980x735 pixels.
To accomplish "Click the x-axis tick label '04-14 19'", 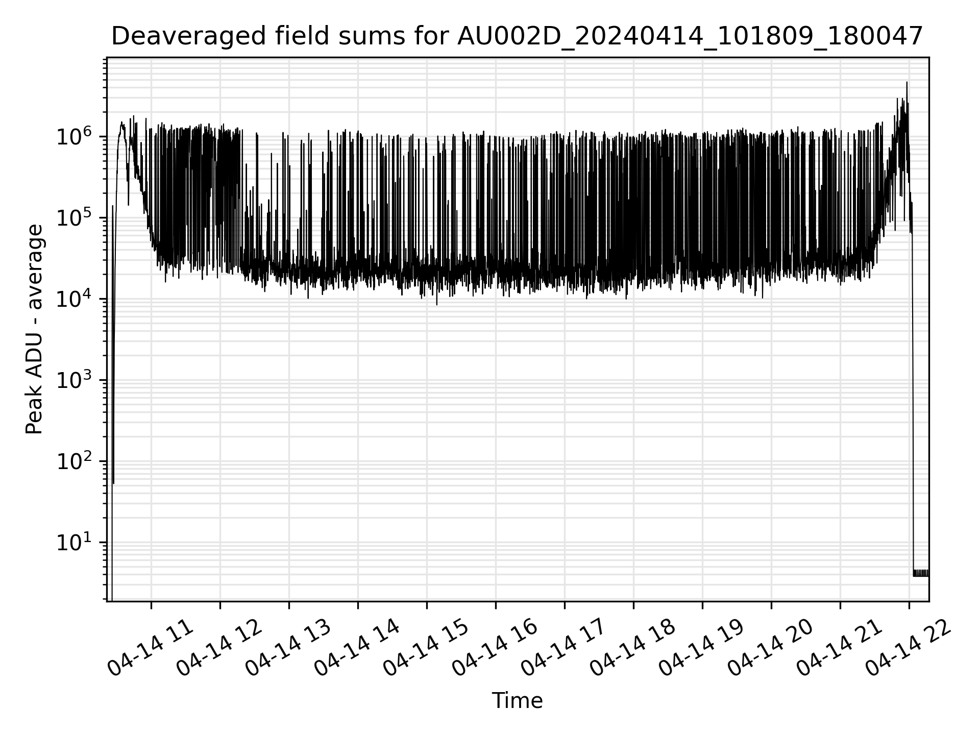I will [x=702, y=648].
